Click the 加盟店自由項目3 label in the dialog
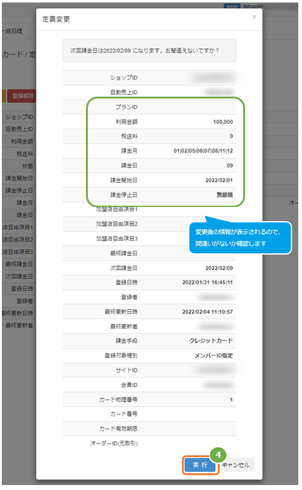Screen dimensions: 302x490 [117, 238]
